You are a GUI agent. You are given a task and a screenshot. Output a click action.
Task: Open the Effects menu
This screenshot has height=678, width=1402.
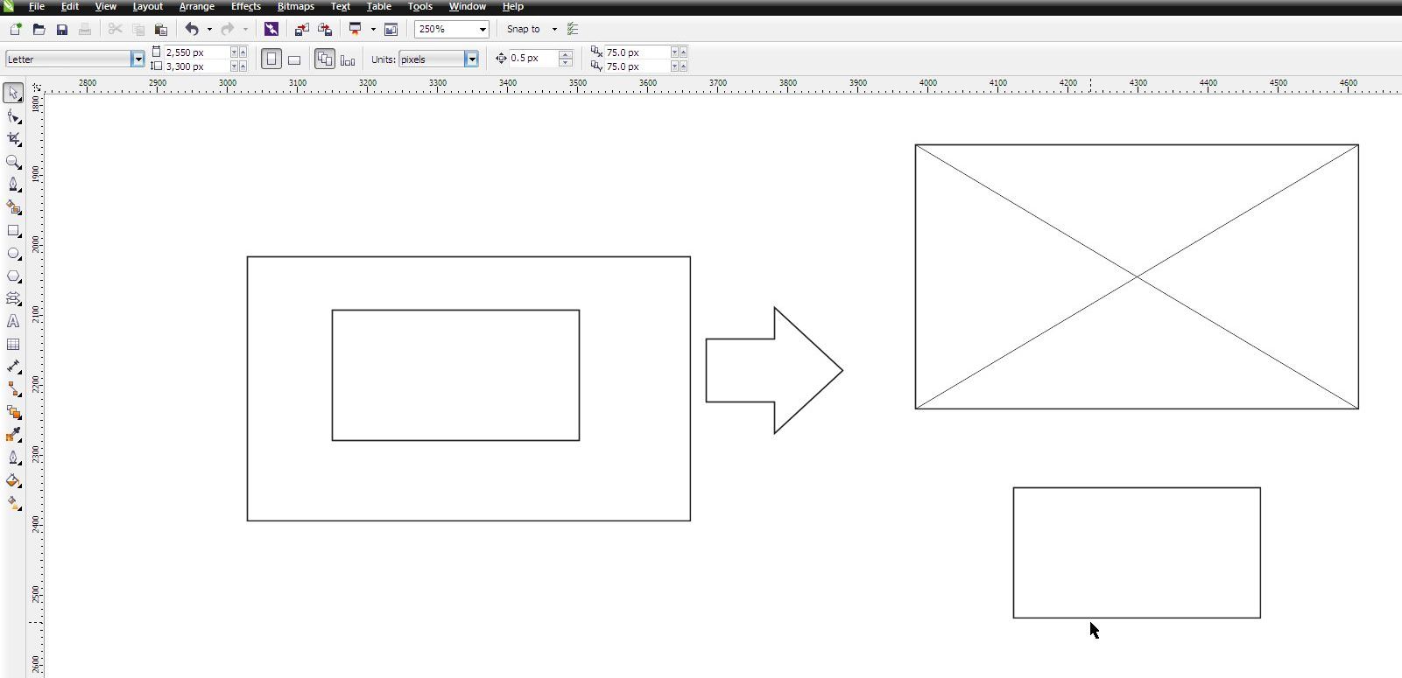pos(246,6)
